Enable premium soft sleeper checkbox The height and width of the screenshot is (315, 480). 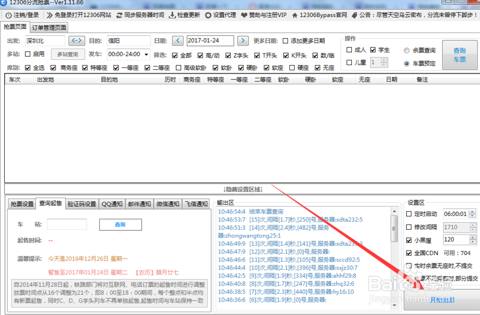click(179, 68)
